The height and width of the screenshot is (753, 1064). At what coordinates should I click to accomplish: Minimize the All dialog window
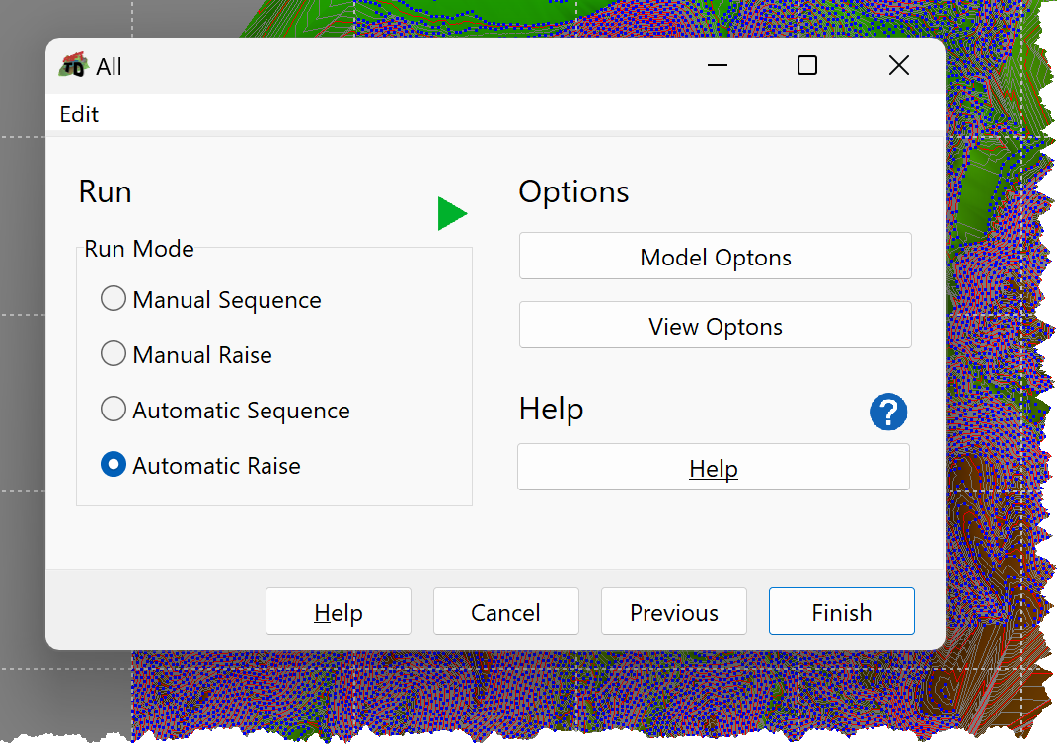(718, 66)
